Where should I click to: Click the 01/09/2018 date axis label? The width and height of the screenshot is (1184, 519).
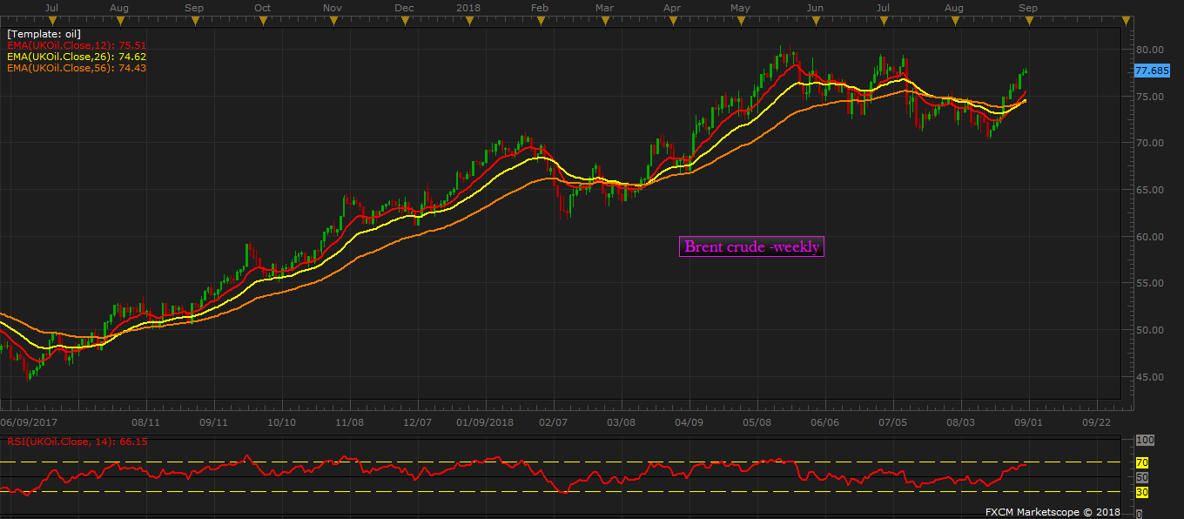click(x=487, y=422)
